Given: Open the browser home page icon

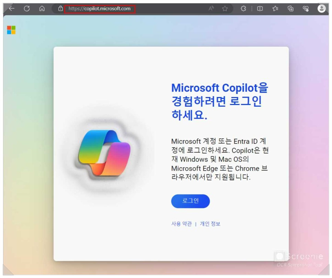Looking at the screenshot, I should click(x=42, y=9).
